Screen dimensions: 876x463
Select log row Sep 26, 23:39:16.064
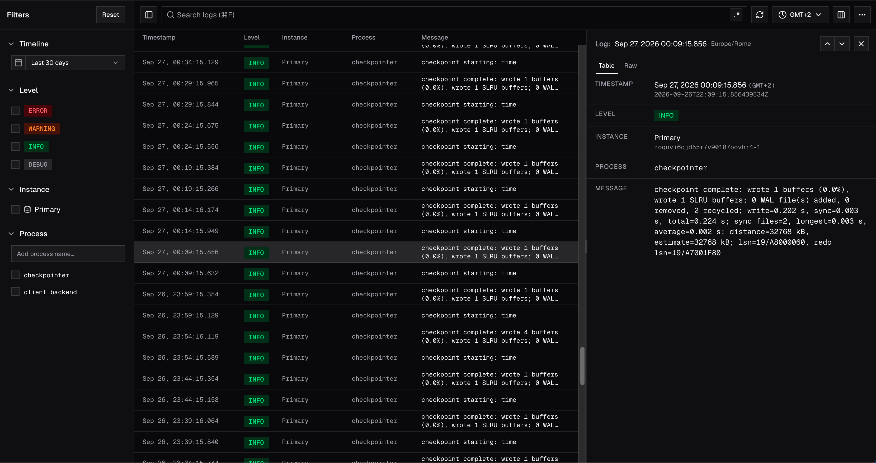[356, 421]
